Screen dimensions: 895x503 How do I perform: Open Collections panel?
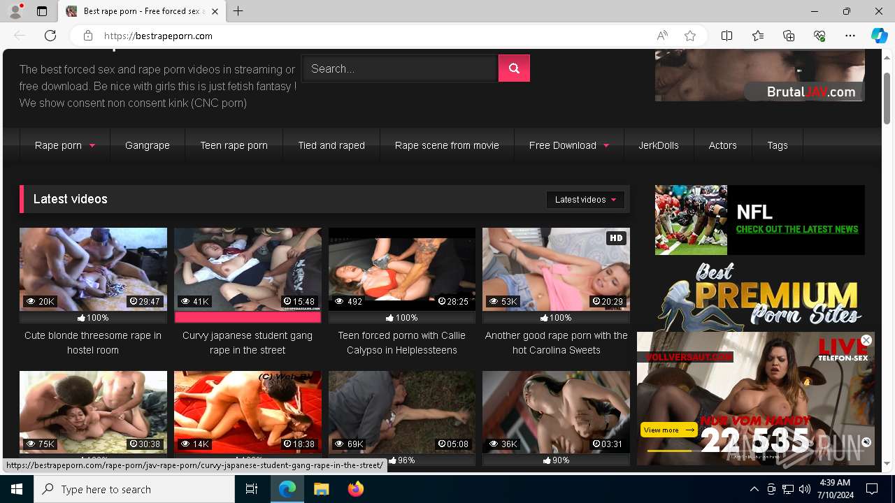click(789, 36)
